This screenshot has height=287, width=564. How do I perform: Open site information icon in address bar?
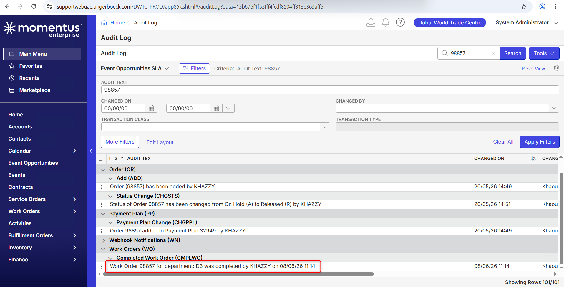click(49, 6)
